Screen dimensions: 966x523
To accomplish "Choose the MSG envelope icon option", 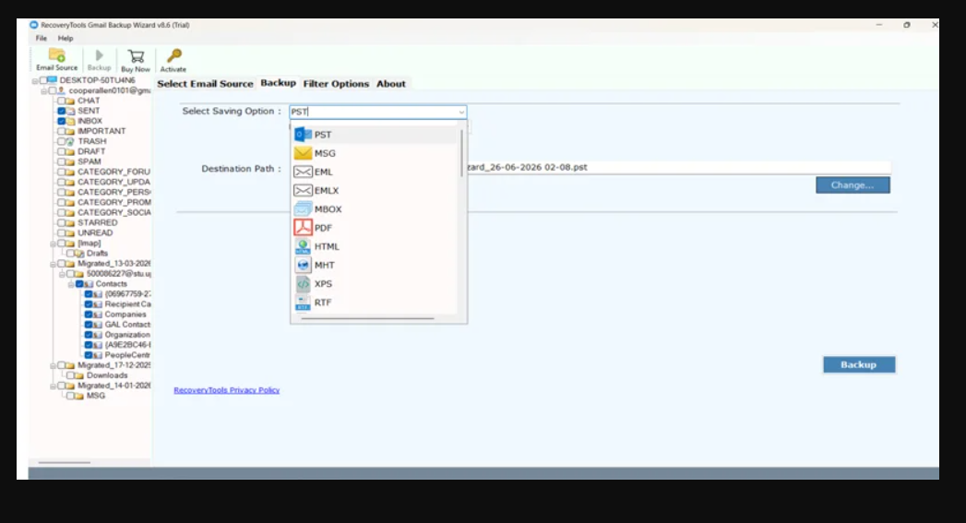I will coord(303,153).
